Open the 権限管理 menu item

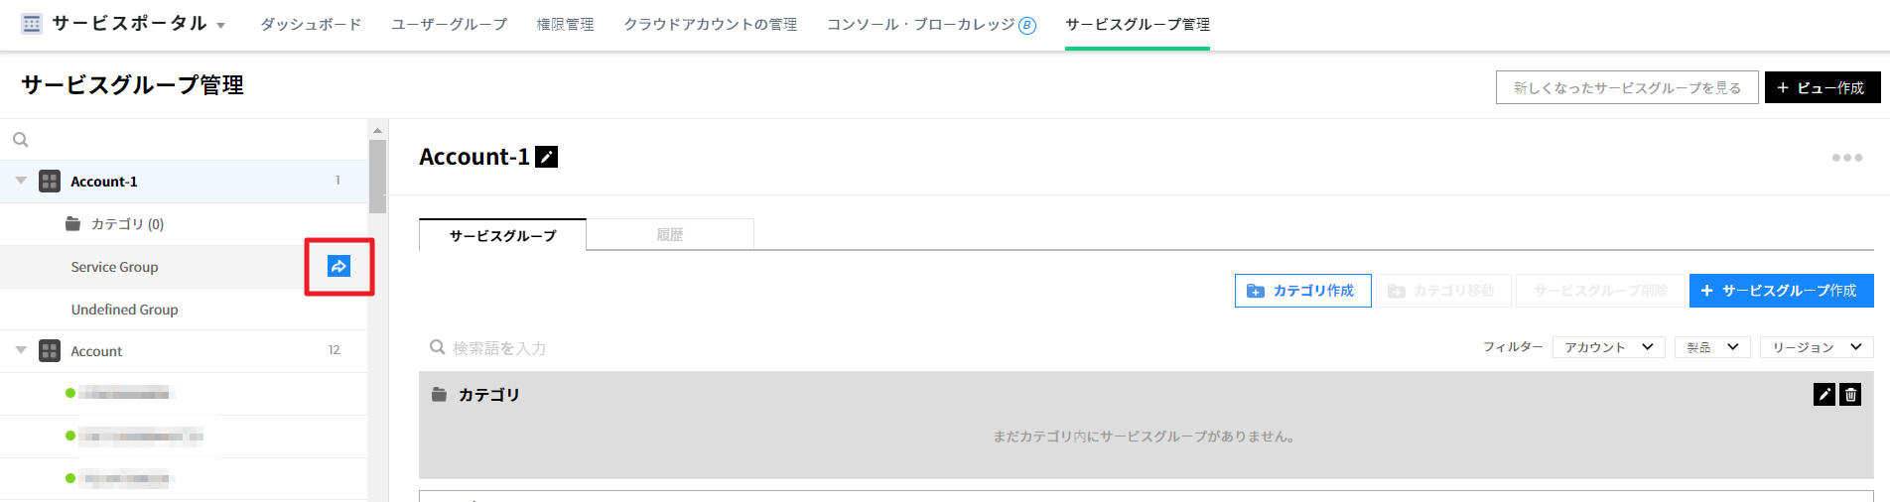click(565, 24)
